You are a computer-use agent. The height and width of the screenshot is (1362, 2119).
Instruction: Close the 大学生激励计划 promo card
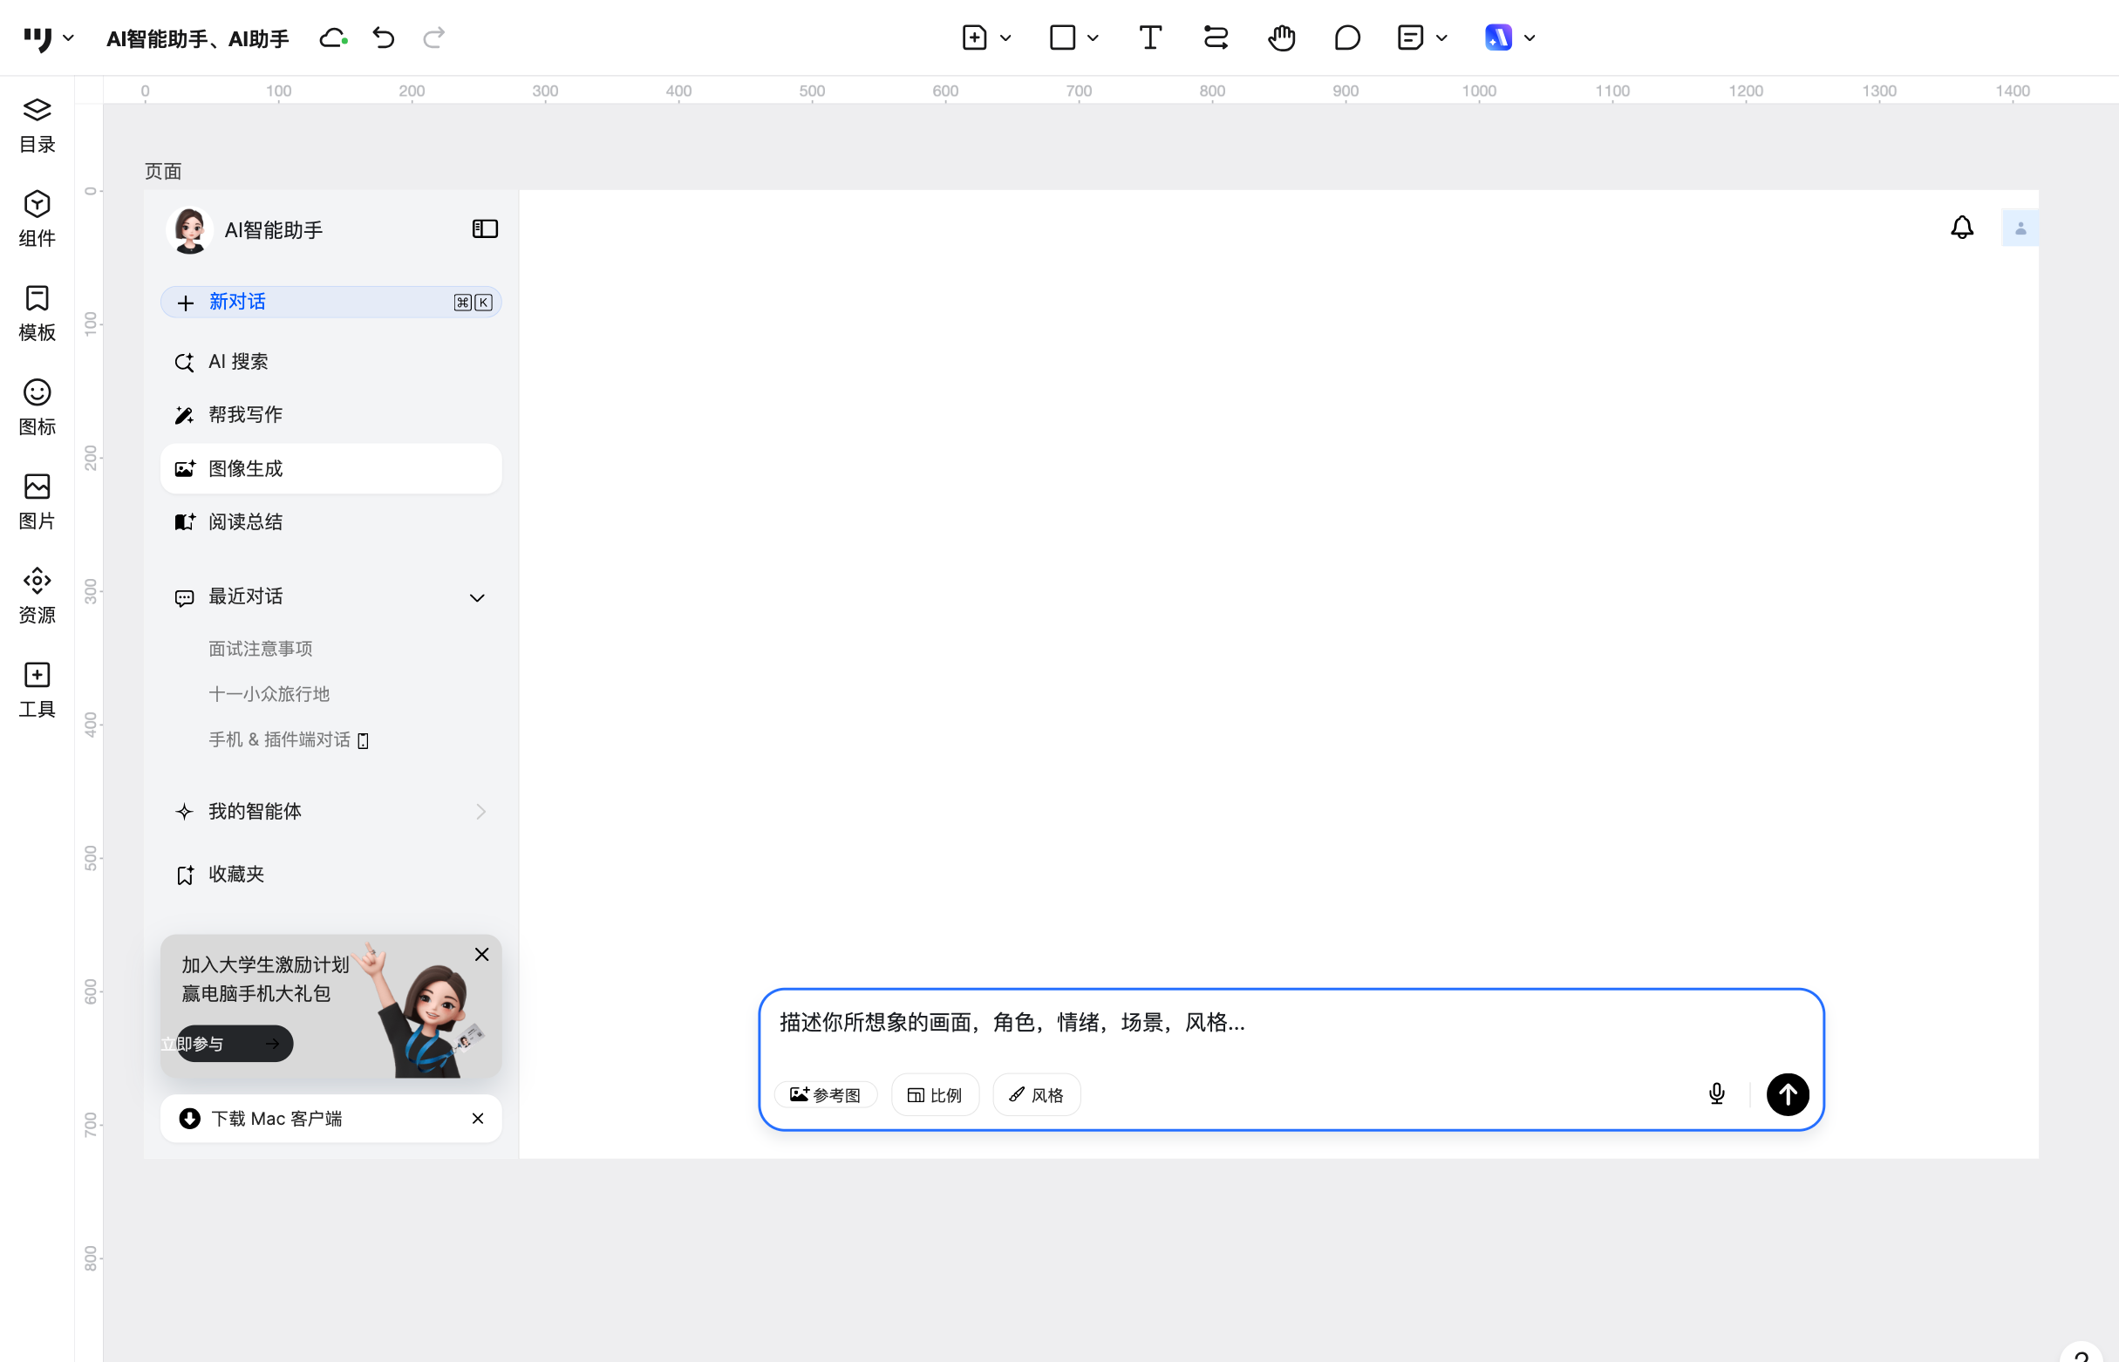point(482,954)
